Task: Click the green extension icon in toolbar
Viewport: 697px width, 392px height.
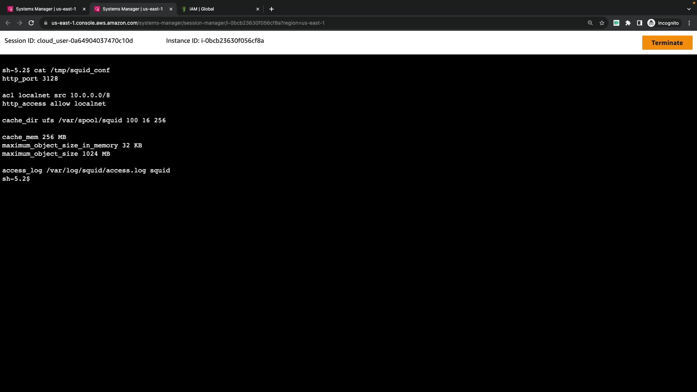Action: [616, 23]
